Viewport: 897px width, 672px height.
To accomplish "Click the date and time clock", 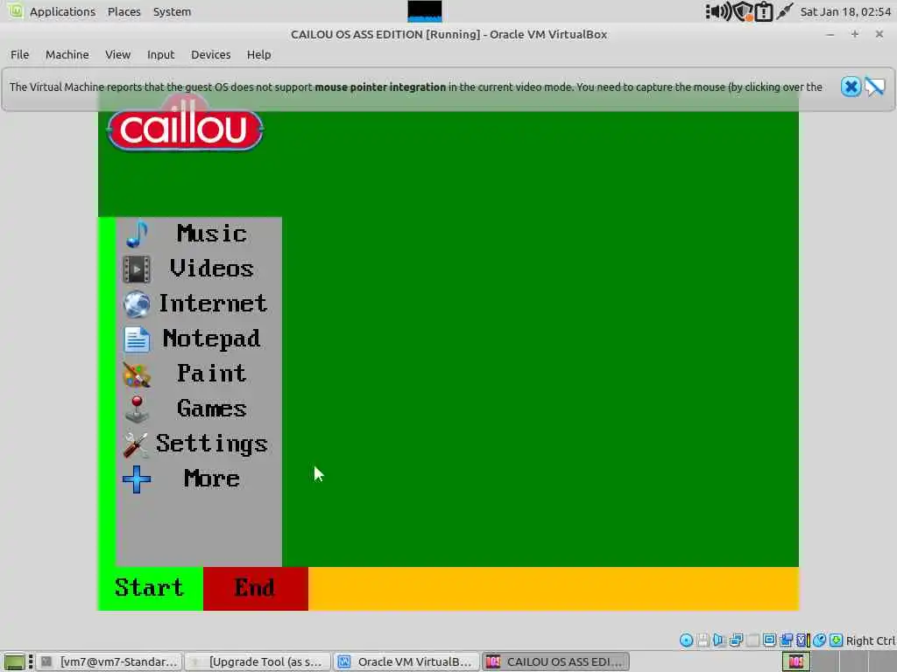I will [x=845, y=11].
